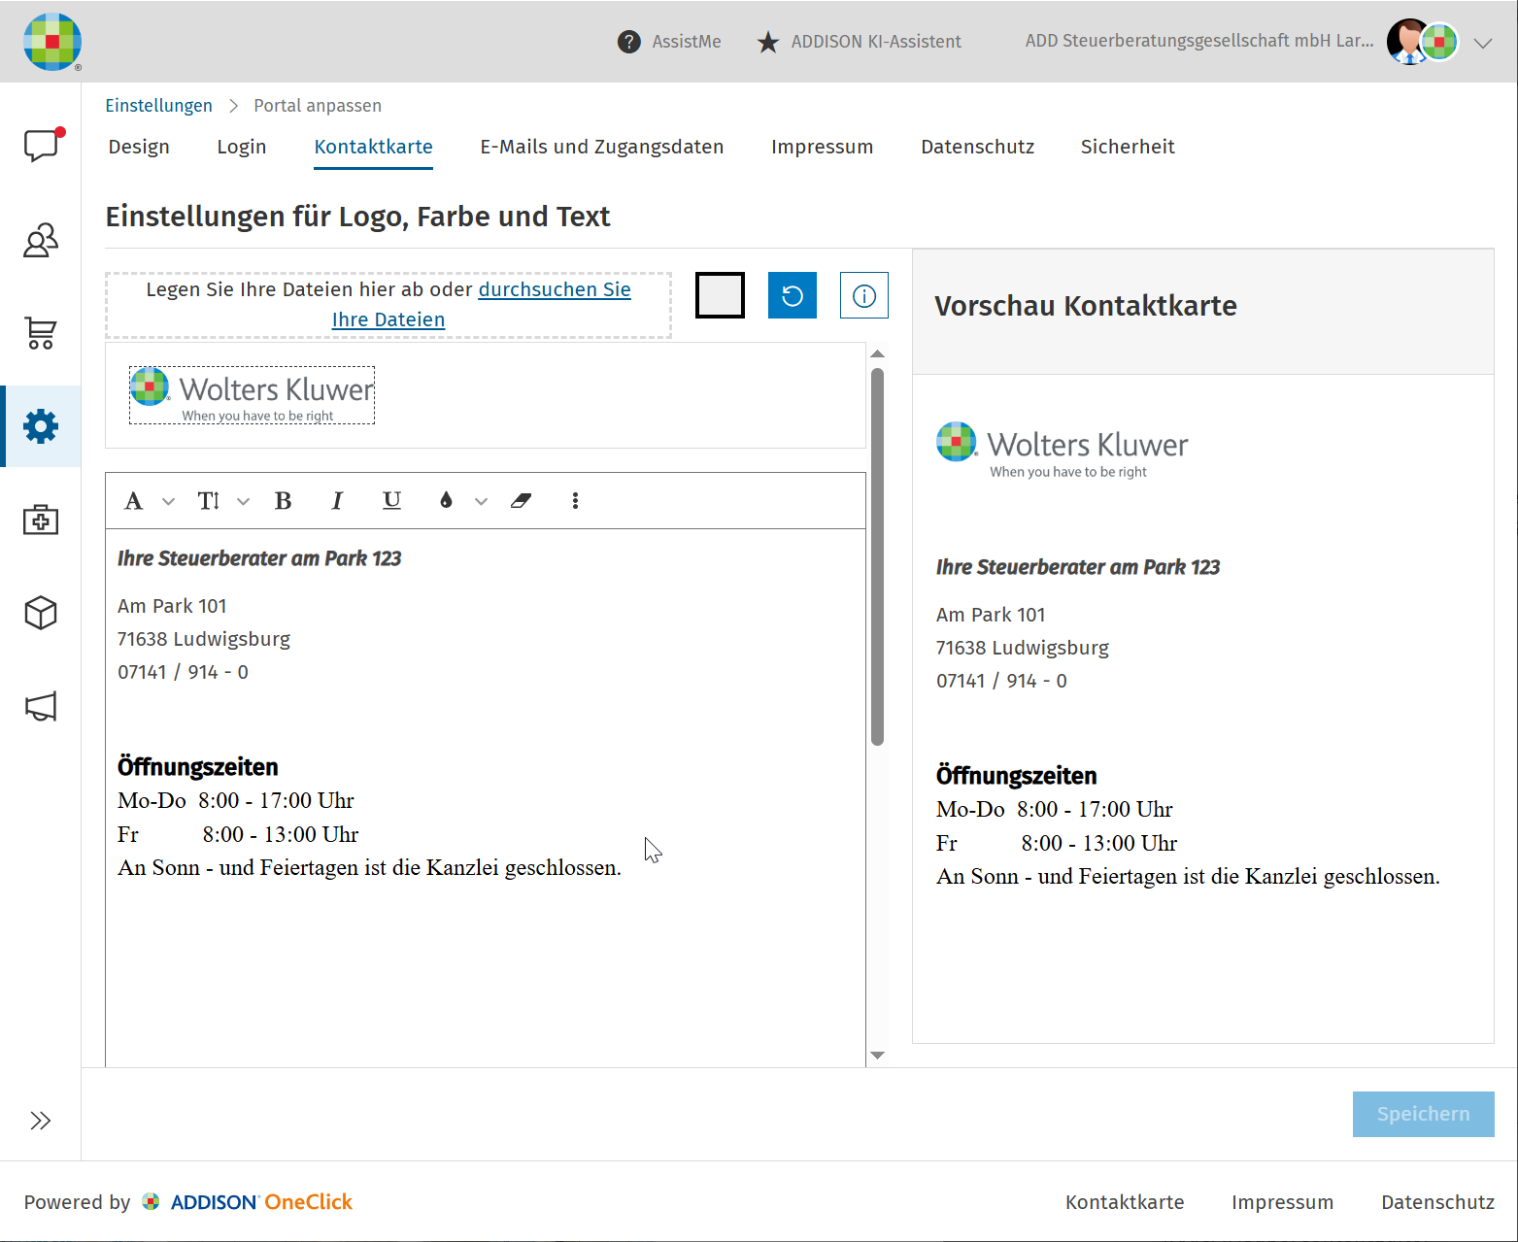Click the info icon button
1518x1242 pixels.
click(x=864, y=295)
